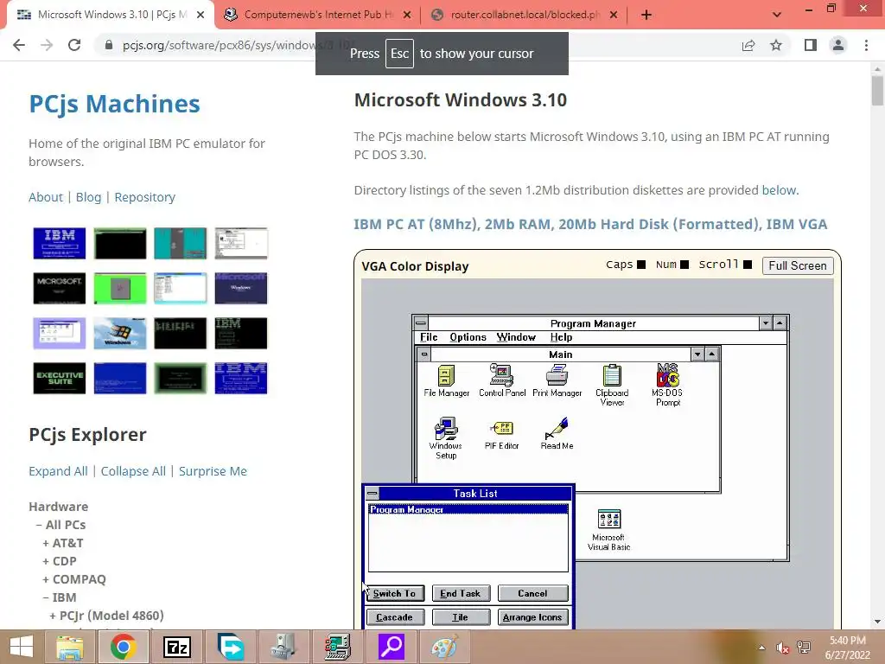Click the Expand All link
885x664 pixels.
(x=58, y=471)
